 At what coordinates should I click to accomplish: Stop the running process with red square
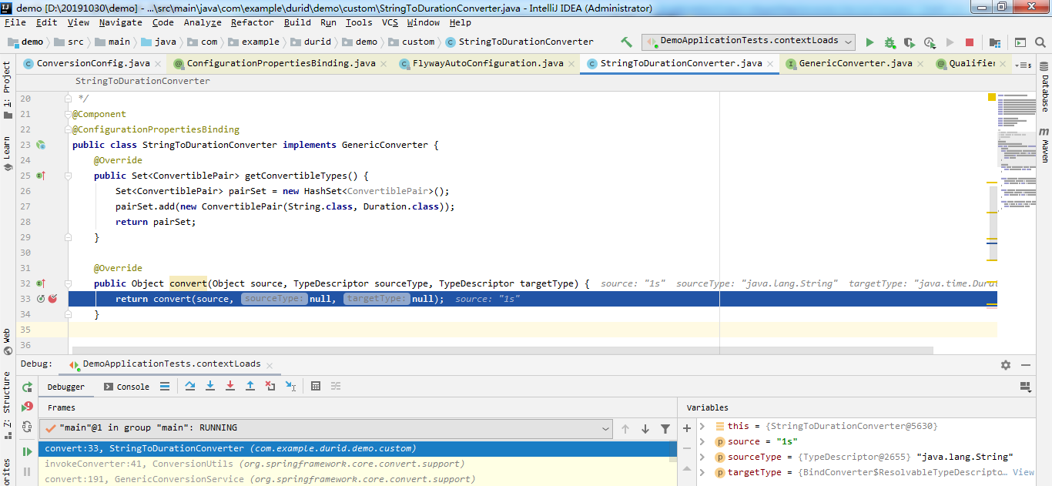click(970, 42)
